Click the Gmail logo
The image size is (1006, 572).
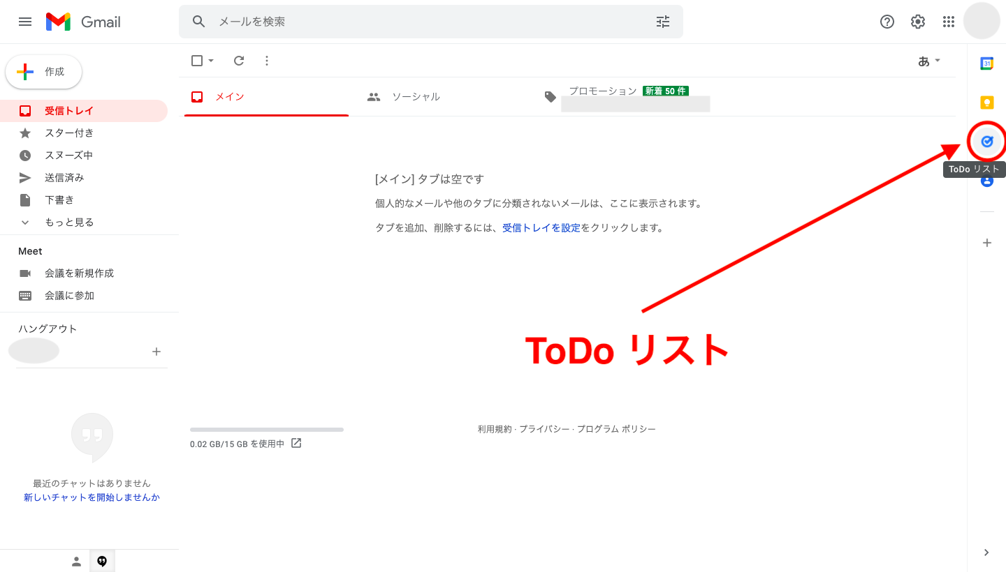tap(83, 22)
